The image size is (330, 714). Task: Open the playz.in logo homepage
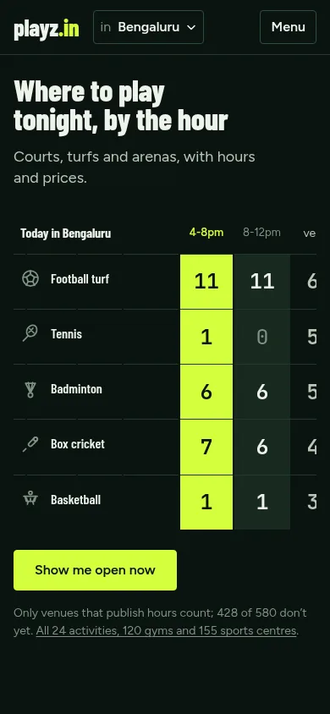(x=47, y=28)
